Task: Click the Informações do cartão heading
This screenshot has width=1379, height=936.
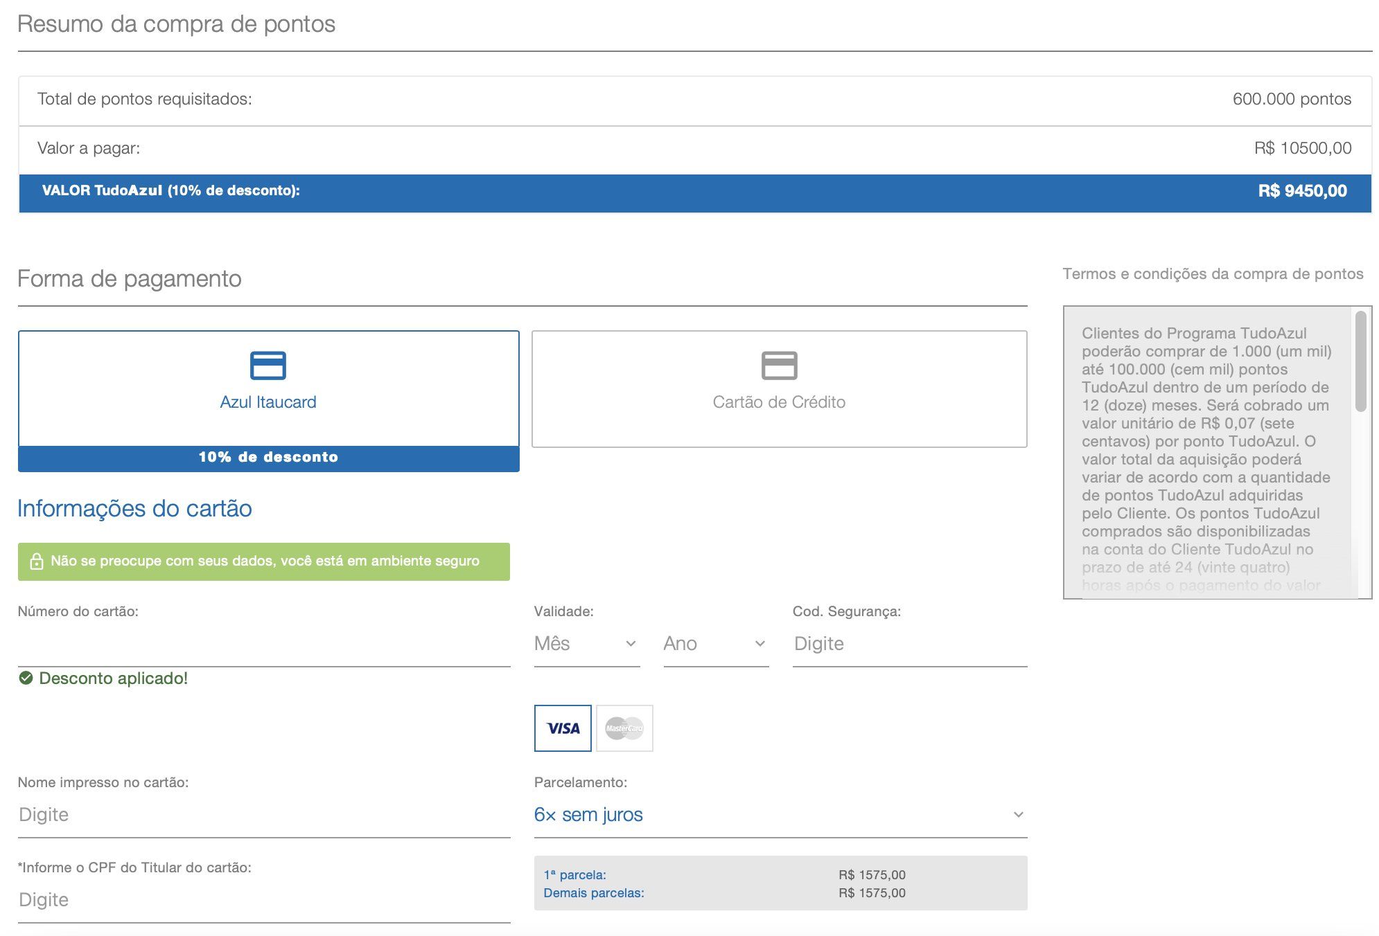Action: (134, 509)
